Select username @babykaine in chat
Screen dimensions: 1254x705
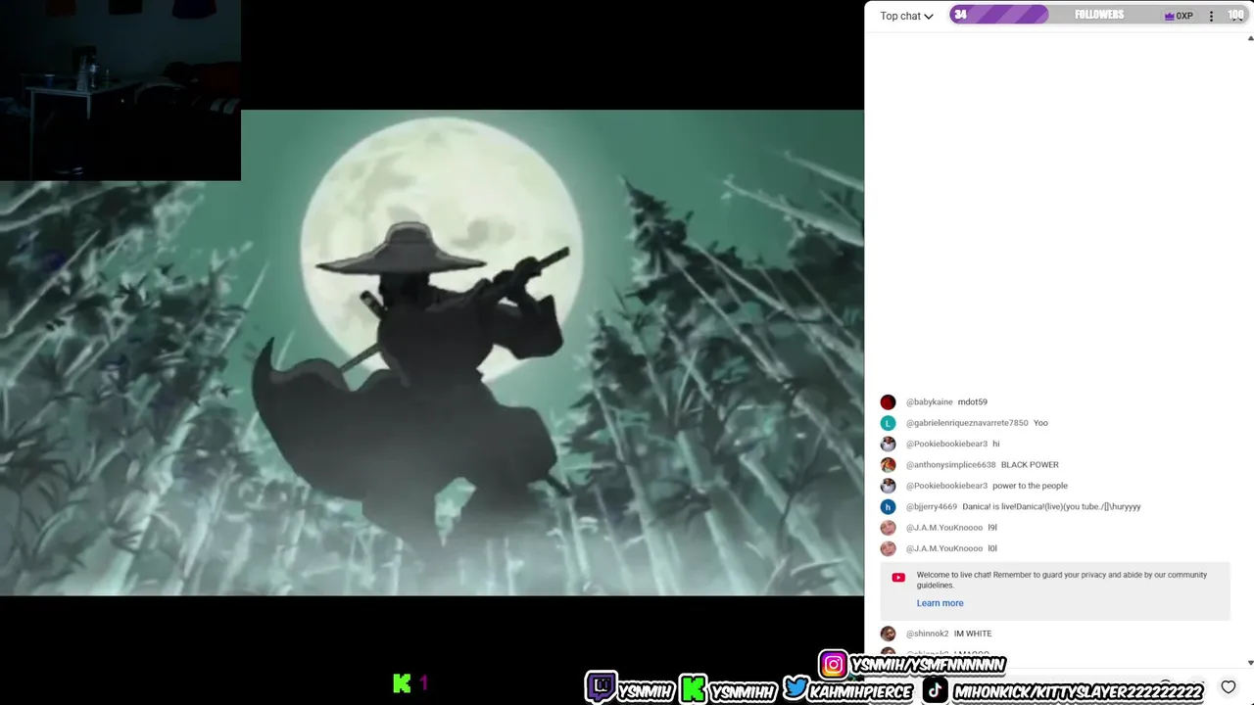(x=929, y=402)
